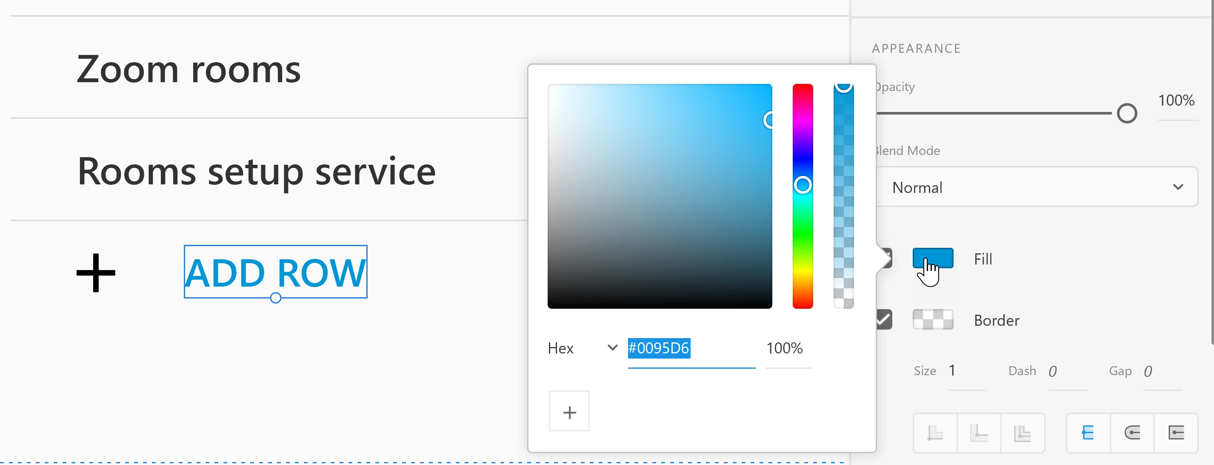Screen dimensions: 1214x465
Task: Select the ADD ROW text element
Action: (x=275, y=272)
